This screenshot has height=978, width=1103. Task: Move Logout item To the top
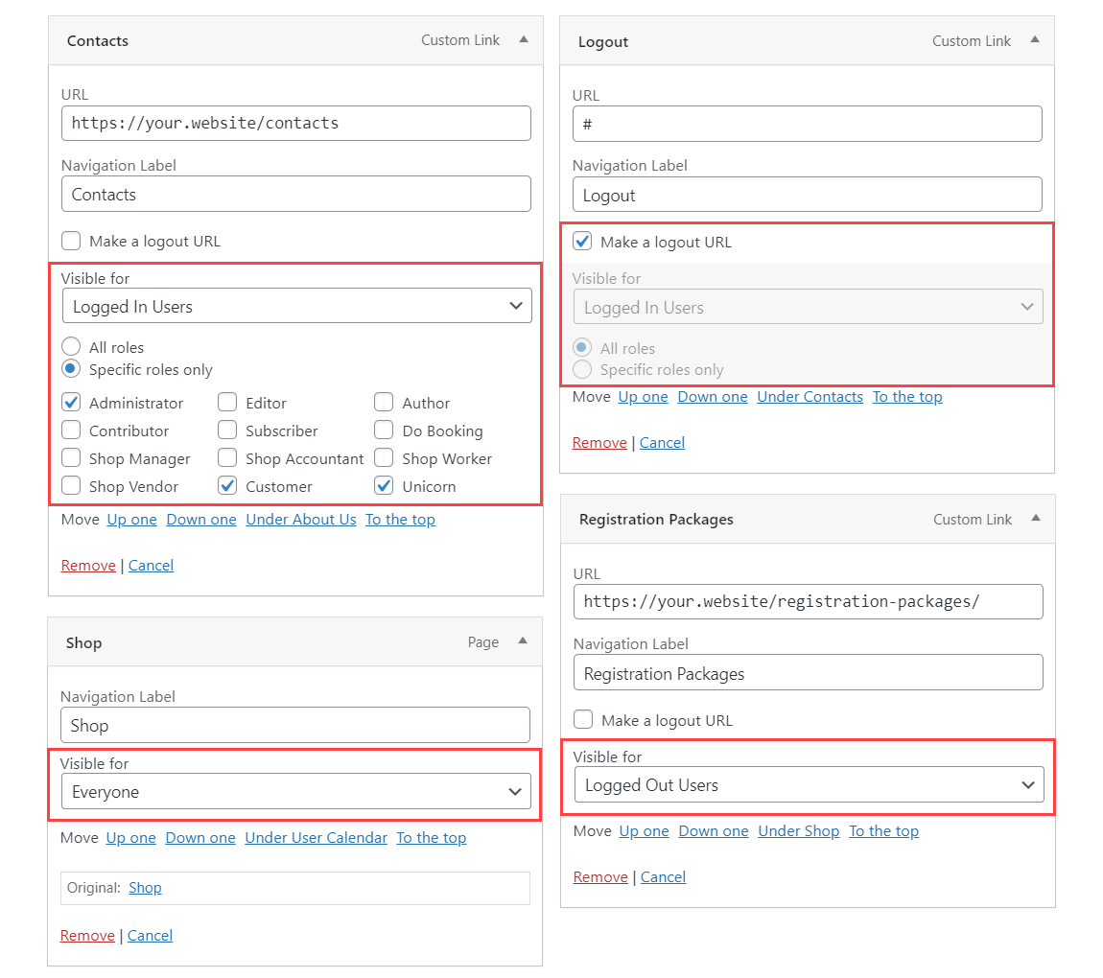point(907,397)
